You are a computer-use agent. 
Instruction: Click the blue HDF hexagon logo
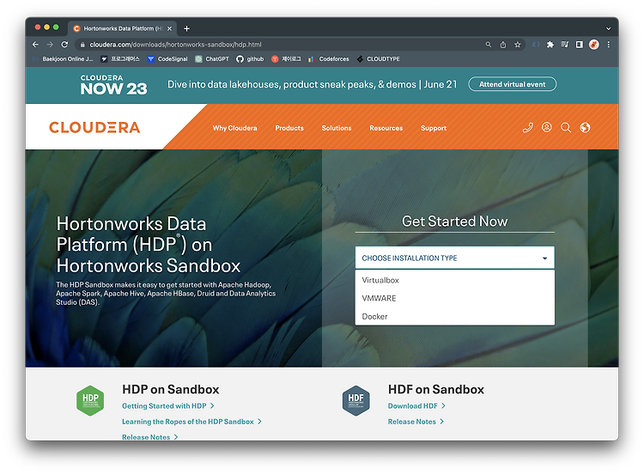pos(355,400)
